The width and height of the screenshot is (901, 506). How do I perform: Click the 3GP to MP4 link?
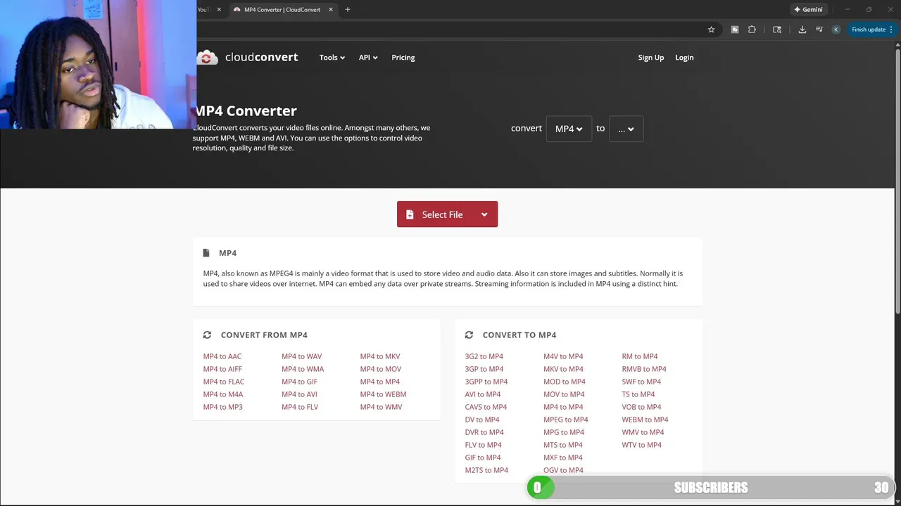point(484,369)
